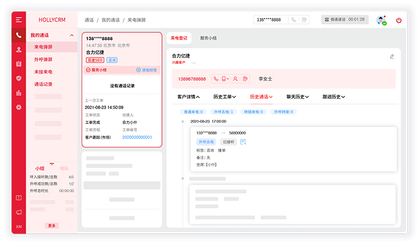Collapse the 我的通话 menu group
The height and width of the screenshot is (245, 420).
coord(71,35)
